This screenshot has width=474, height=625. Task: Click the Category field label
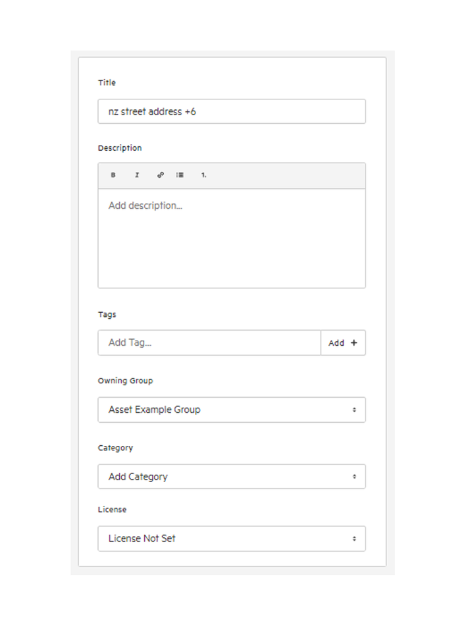point(115,448)
